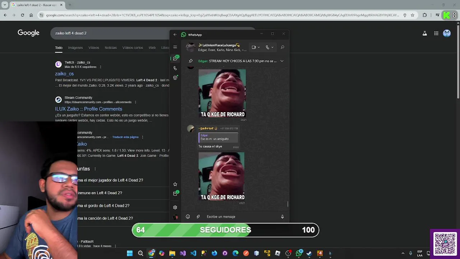Viewport: 460px width, 259px height.
Task: Open Google Labs flask icon
Action: click(x=425, y=33)
